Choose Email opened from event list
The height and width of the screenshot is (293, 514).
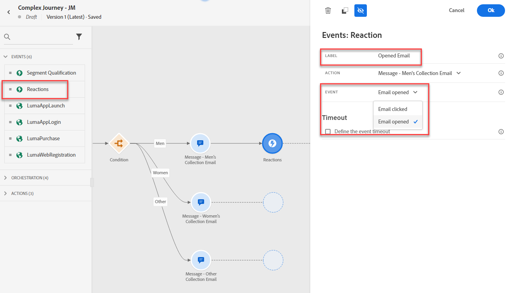tap(398, 121)
